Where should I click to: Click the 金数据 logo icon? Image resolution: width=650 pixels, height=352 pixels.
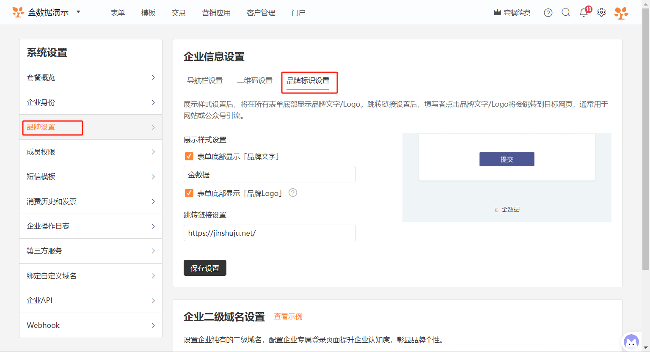[18, 12]
